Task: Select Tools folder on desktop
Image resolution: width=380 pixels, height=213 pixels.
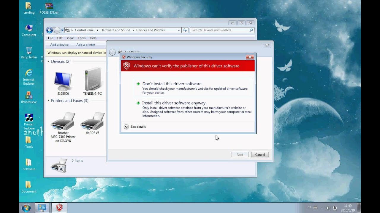Action: click(x=29, y=142)
